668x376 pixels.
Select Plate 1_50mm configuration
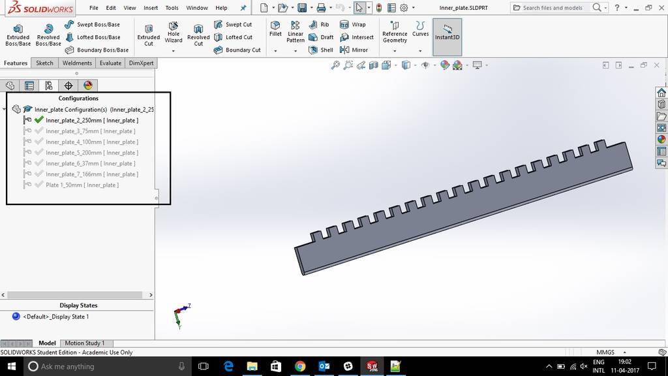[82, 185]
